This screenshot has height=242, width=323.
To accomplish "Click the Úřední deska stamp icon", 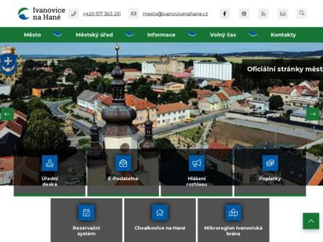I will 50,163.
